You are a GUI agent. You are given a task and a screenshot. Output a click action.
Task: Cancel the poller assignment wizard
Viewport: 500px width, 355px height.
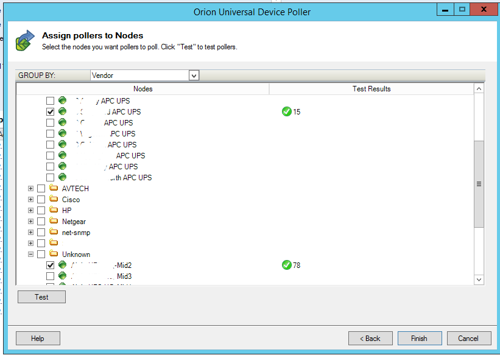pyautogui.click(x=469, y=339)
